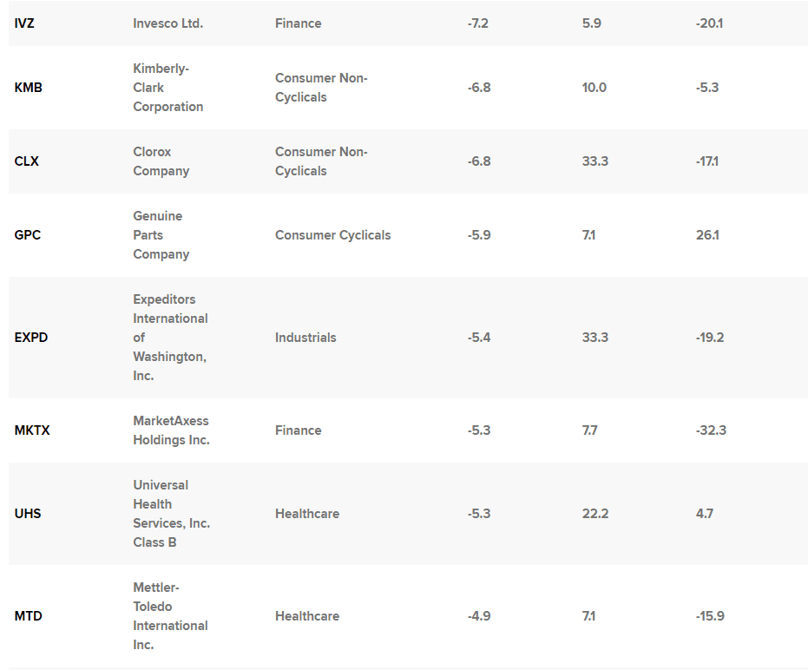Select the MKTX ticker symbol

click(x=32, y=430)
